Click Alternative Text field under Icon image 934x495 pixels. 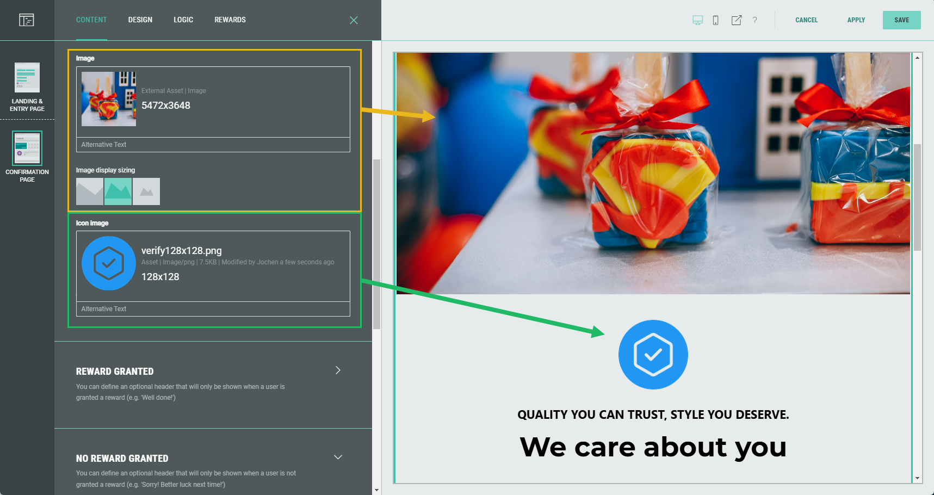pos(213,309)
